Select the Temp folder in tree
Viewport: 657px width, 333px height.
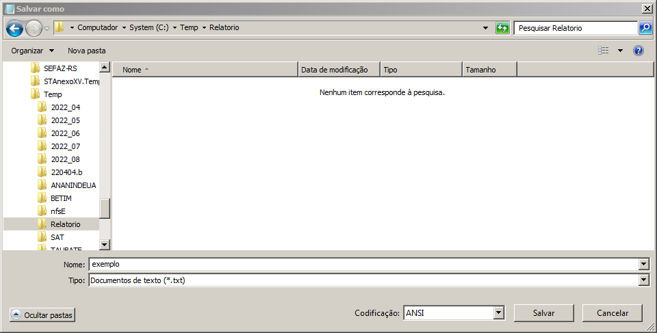tap(53, 94)
